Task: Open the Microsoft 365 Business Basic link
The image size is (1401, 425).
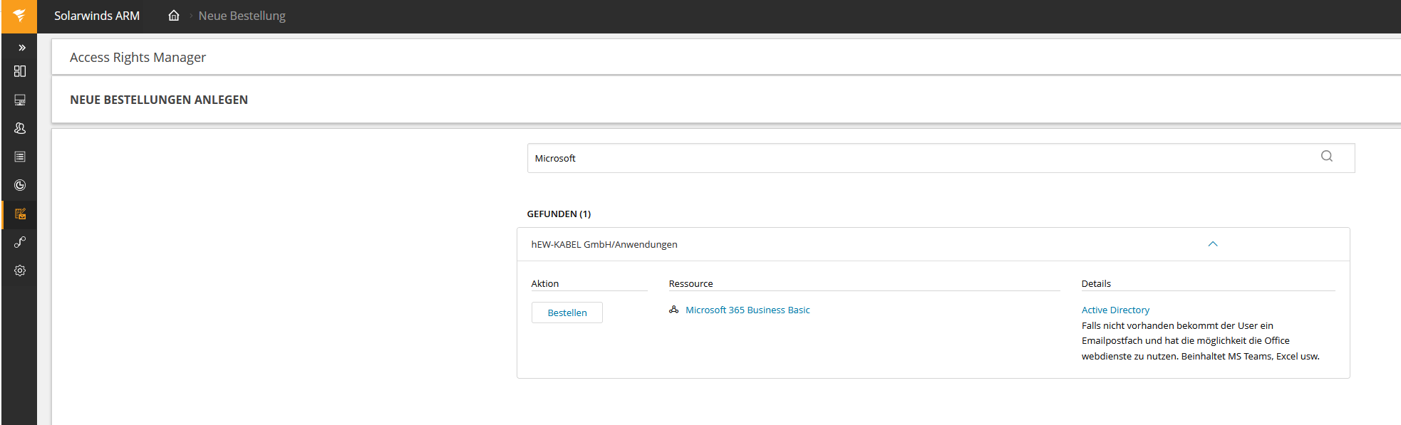Action: pyautogui.click(x=748, y=310)
